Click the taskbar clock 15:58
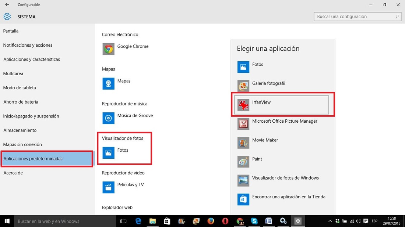Screen dimensions: 405x227 pyautogui.click(x=392, y=221)
